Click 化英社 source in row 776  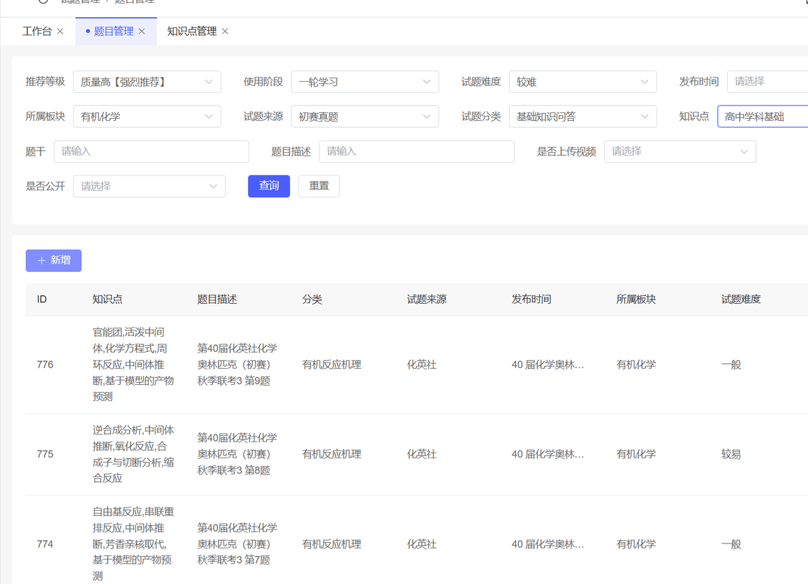(x=422, y=365)
